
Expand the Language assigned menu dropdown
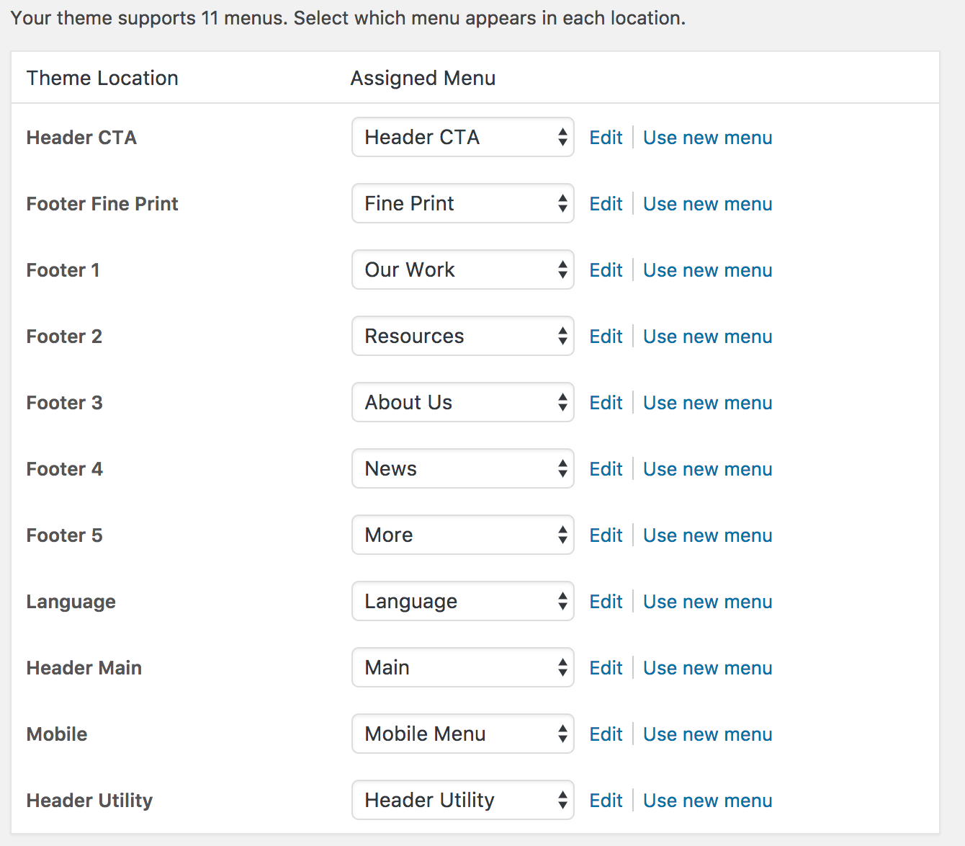pyautogui.click(x=463, y=601)
